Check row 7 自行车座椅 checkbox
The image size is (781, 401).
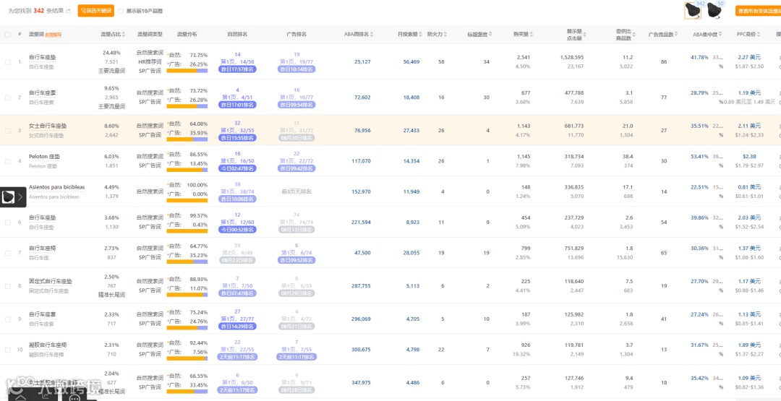[7, 253]
